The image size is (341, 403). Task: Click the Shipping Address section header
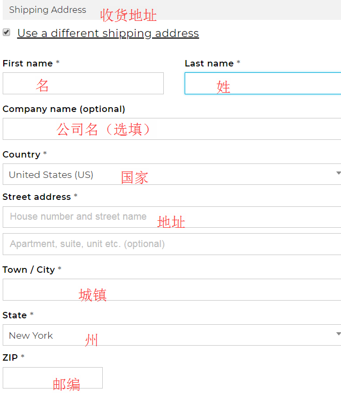(x=48, y=10)
